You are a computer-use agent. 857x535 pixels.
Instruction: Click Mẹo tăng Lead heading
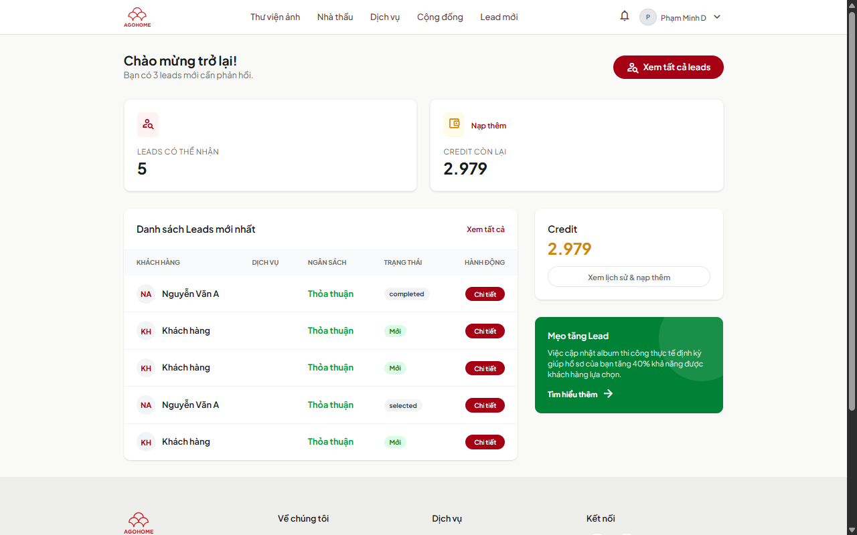click(578, 336)
